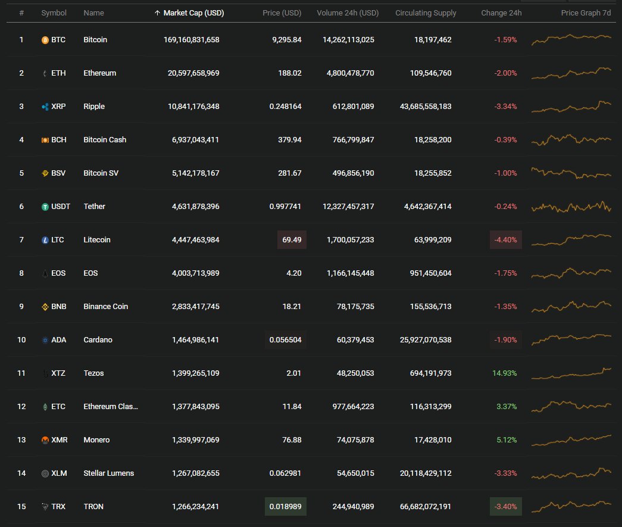Select Litecoin highlighted price 69.49
622x527 pixels.
292,240
